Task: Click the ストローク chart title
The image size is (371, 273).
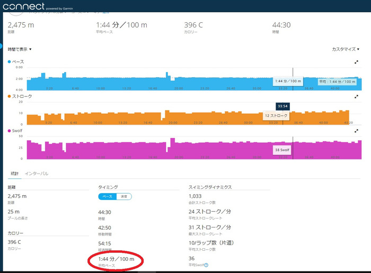Action: click(x=22, y=96)
